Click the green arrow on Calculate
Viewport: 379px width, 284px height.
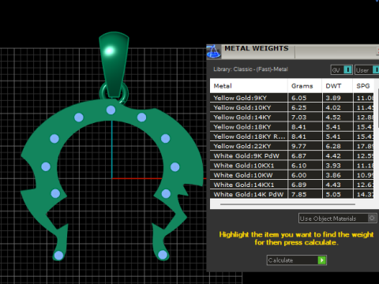[322, 260]
